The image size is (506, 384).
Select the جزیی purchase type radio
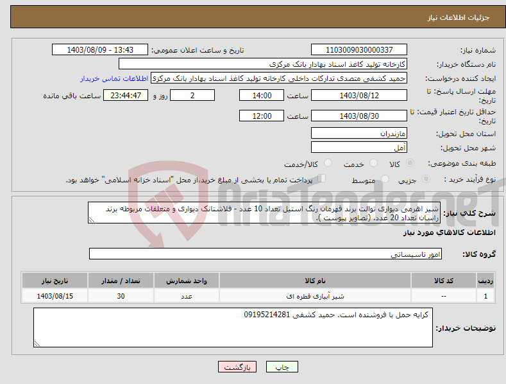(426, 179)
